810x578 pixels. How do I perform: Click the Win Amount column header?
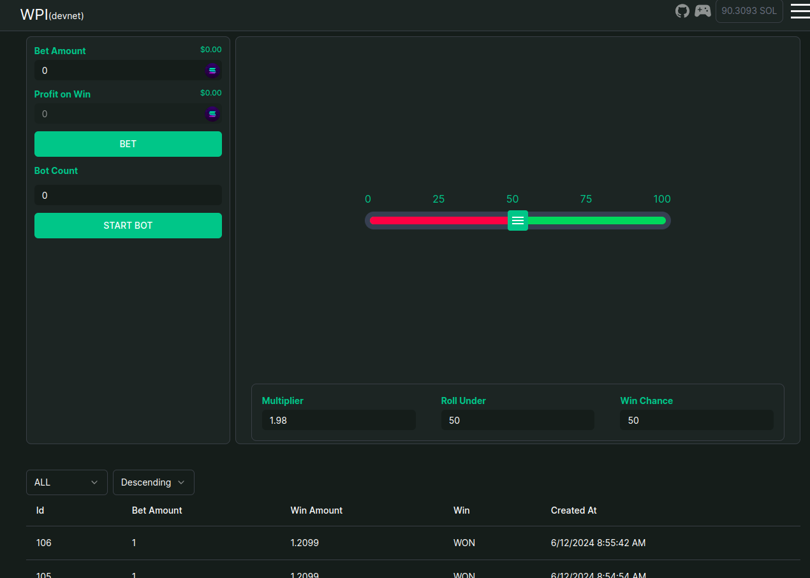(x=316, y=510)
